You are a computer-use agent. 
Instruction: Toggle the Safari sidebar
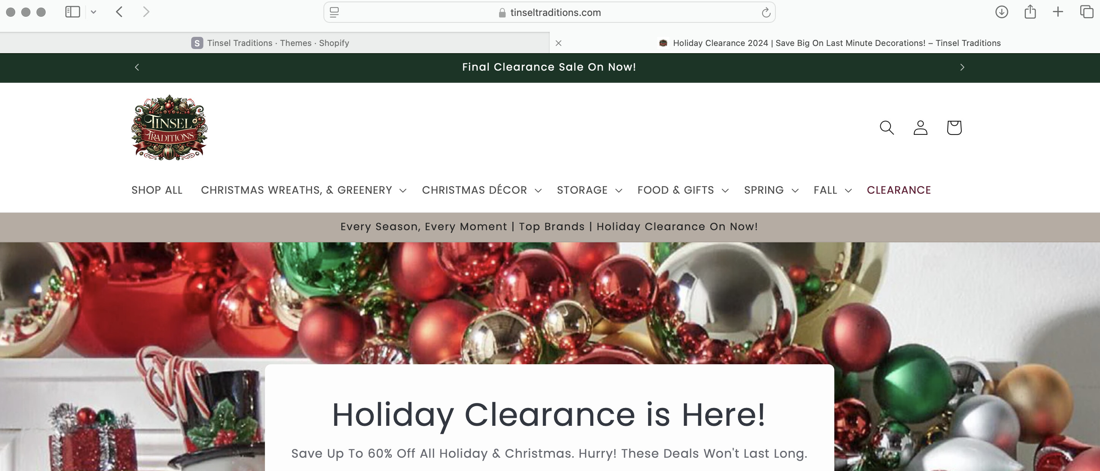pyautogui.click(x=73, y=12)
